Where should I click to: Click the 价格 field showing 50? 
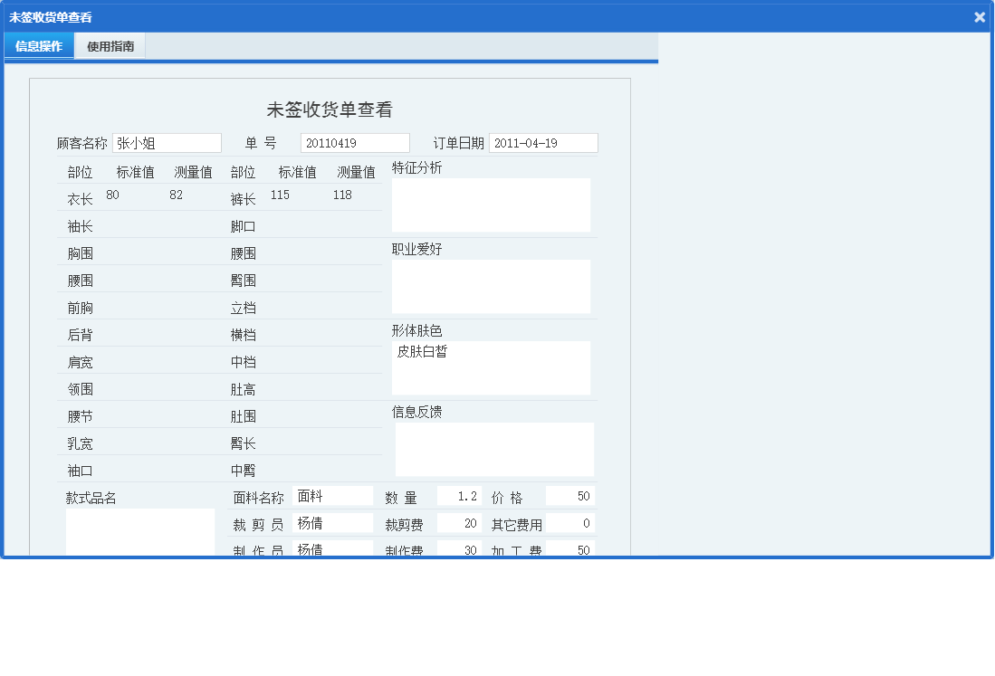(x=569, y=495)
